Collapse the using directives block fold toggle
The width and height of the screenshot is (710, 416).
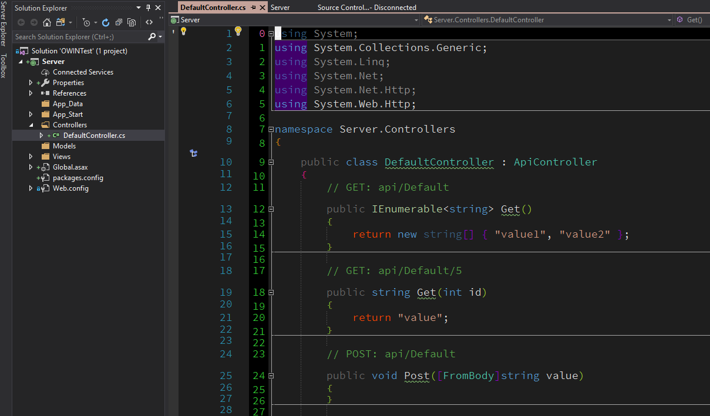click(271, 33)
